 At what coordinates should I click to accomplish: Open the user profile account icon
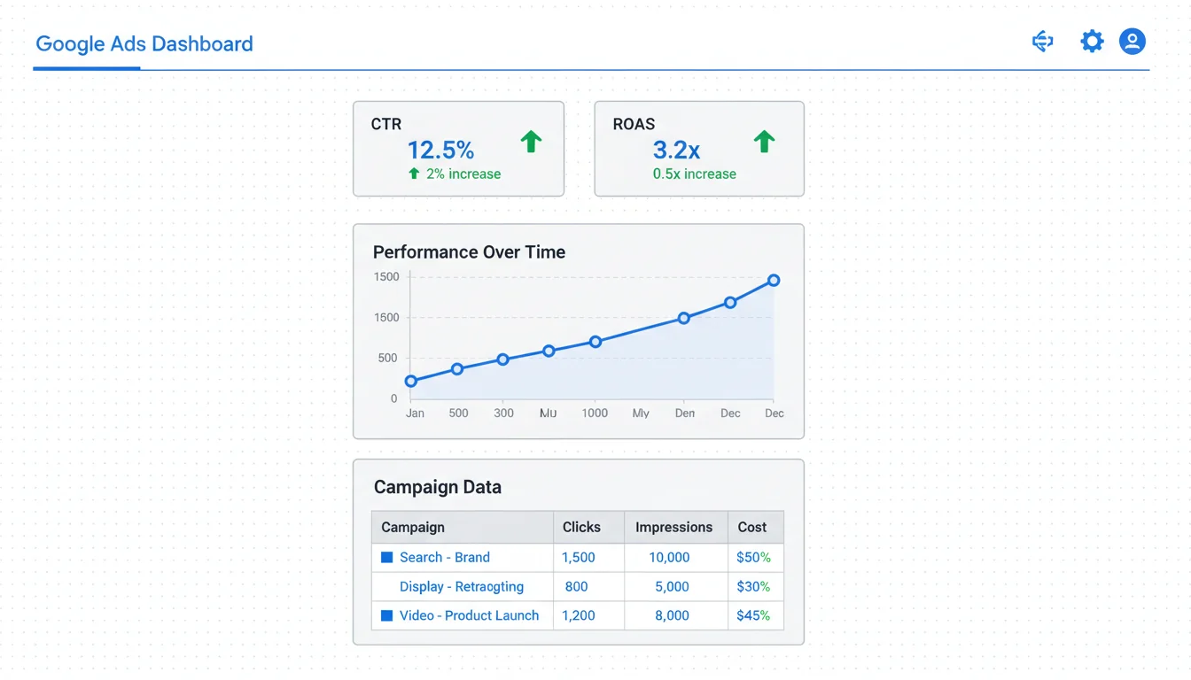pyautogui.click(x=1132, y=42)
